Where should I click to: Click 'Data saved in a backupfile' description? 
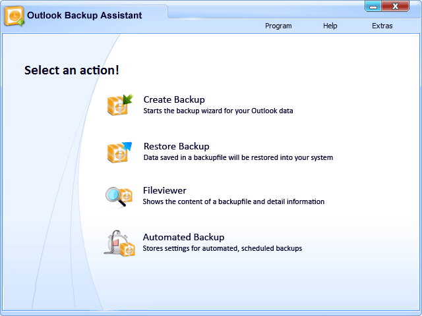point(238,157)
